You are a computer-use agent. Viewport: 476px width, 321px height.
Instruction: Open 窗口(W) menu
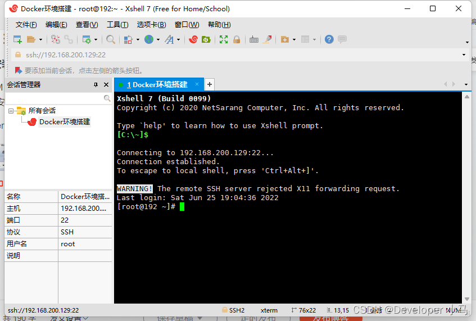tap(187, 25)
